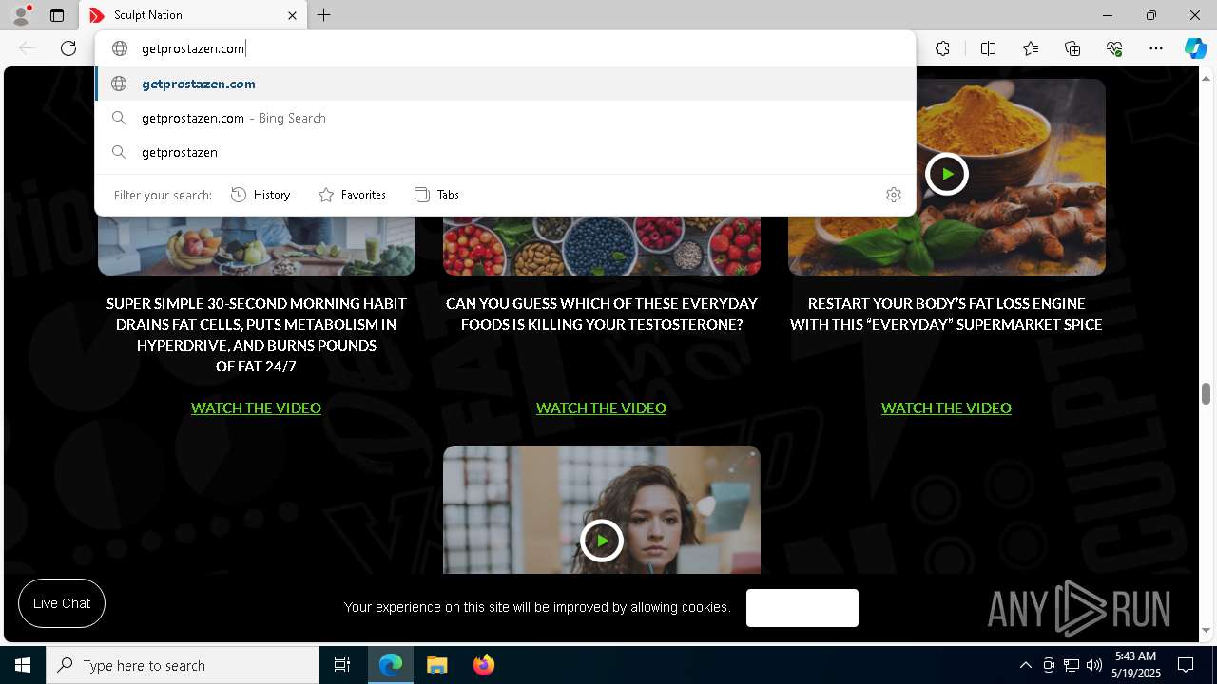Click the browser profile icon
The width and height of the screenshot is (1217, 684).
[x=20, y=15]
